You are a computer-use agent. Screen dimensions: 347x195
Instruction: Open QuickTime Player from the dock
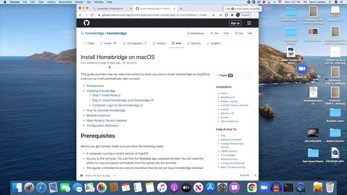pos(300,187)
